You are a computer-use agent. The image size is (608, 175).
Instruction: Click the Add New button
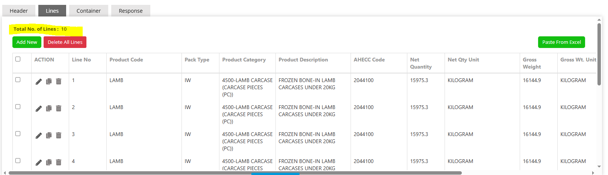27,42
